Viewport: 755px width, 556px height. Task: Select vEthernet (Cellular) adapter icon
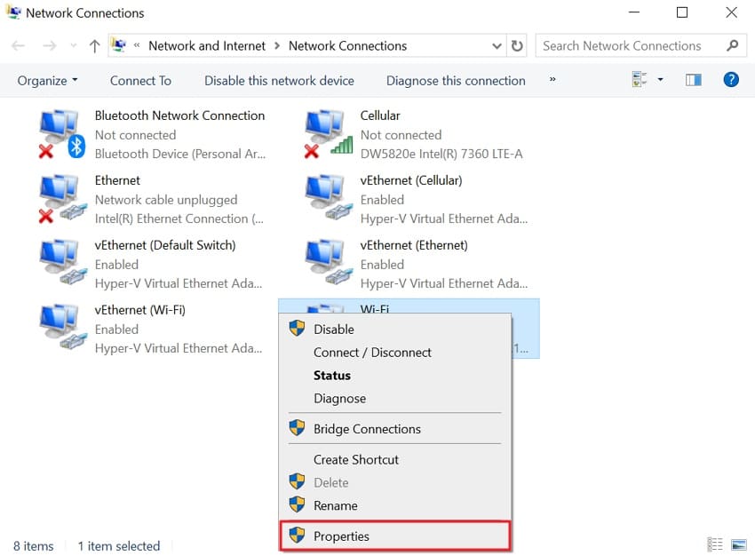click(x=330, y=198)
